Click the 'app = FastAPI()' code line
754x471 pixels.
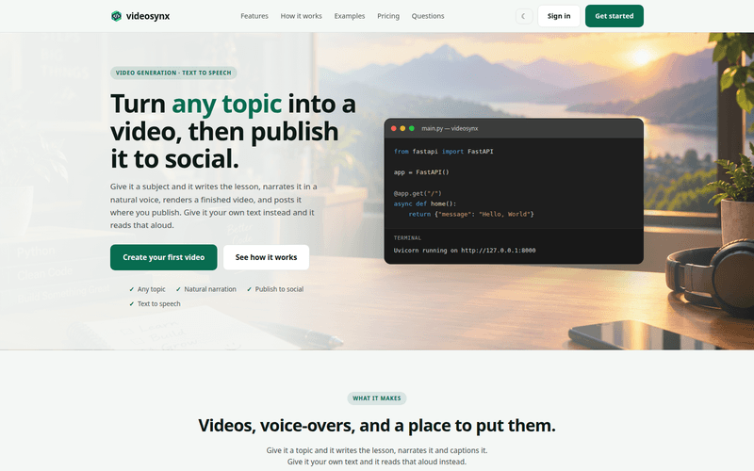pyautogui.click(x=421, y=172)
